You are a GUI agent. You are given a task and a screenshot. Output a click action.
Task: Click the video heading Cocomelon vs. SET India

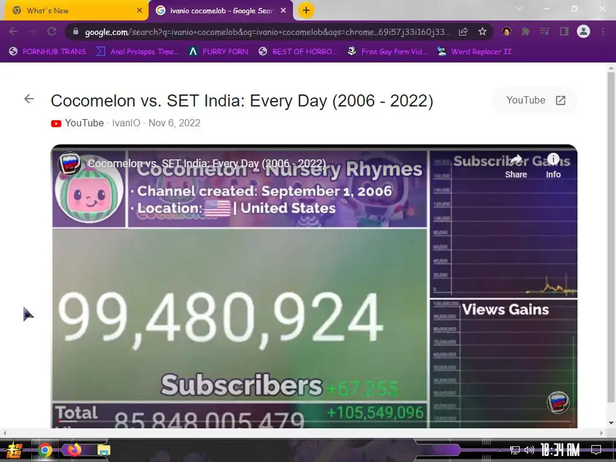tap(242, 100)
